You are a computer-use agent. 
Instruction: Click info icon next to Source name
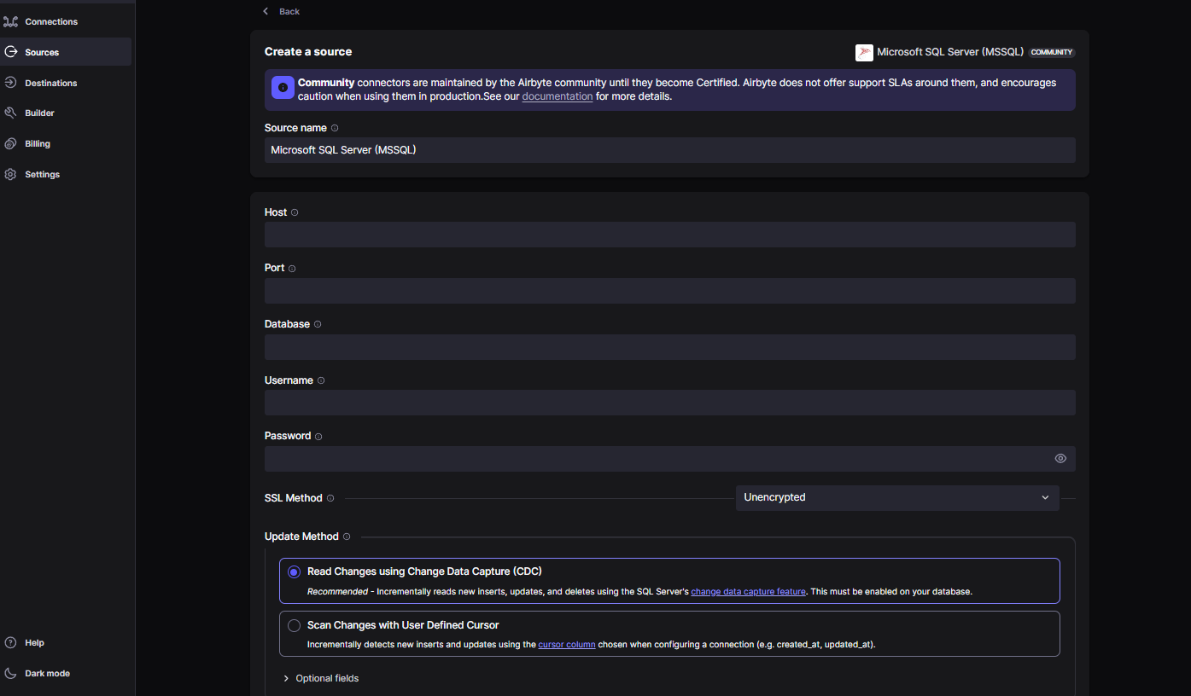335,128
